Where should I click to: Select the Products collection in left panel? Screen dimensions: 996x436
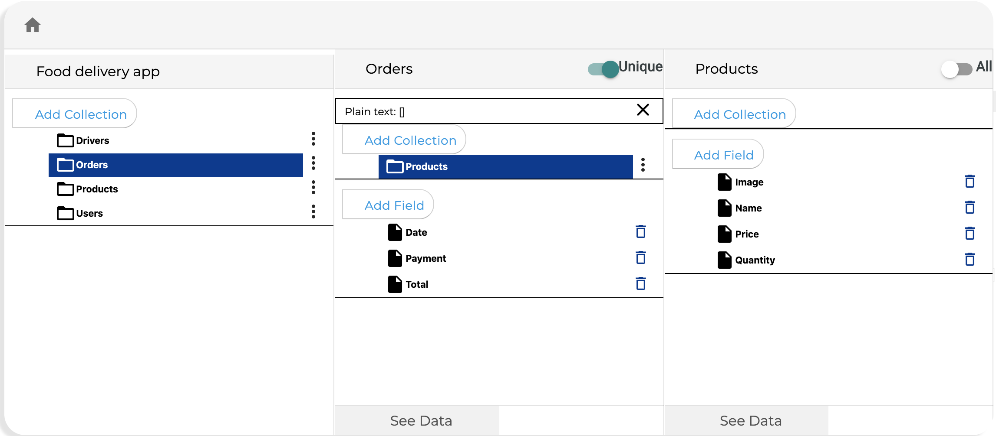point(176,189)
